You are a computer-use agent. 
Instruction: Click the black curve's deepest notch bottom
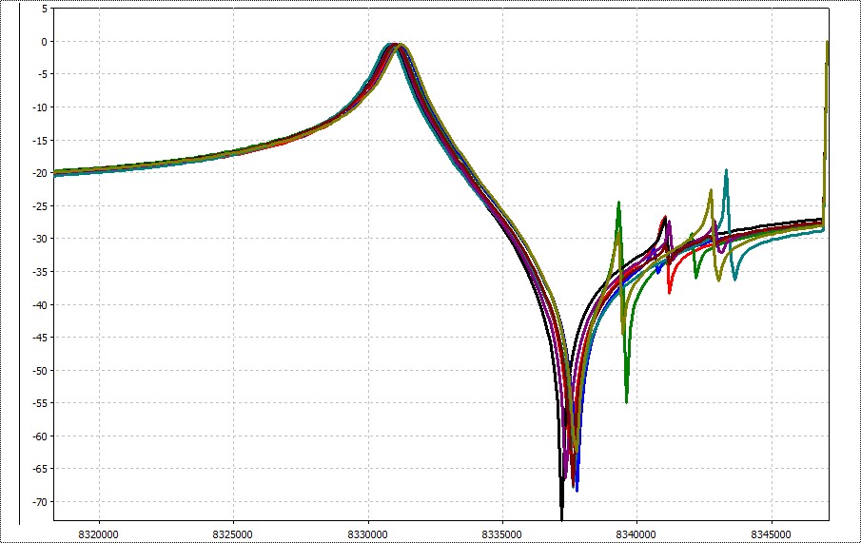(x=562, y=512)
